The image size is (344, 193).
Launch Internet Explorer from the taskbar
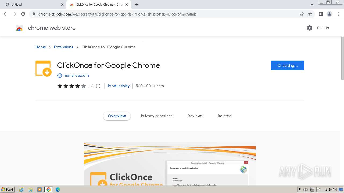click(x=21, y=190)
